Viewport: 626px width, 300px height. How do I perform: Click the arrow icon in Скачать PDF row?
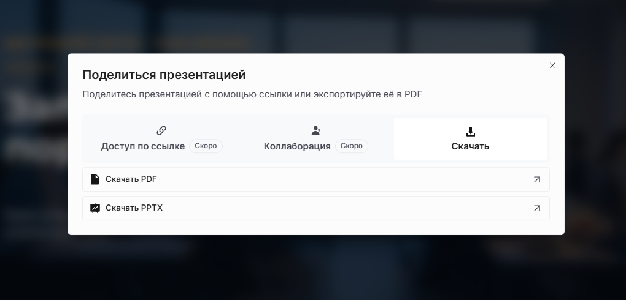point(537,179)
